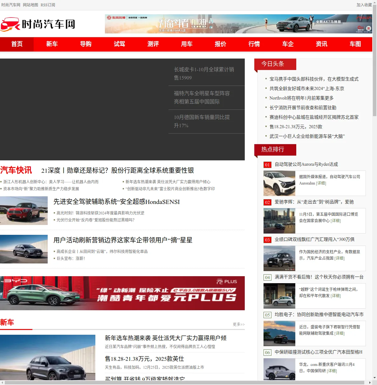Click the vertical scrollbar down arrow
Screen dimensions: 377x385
374,378
